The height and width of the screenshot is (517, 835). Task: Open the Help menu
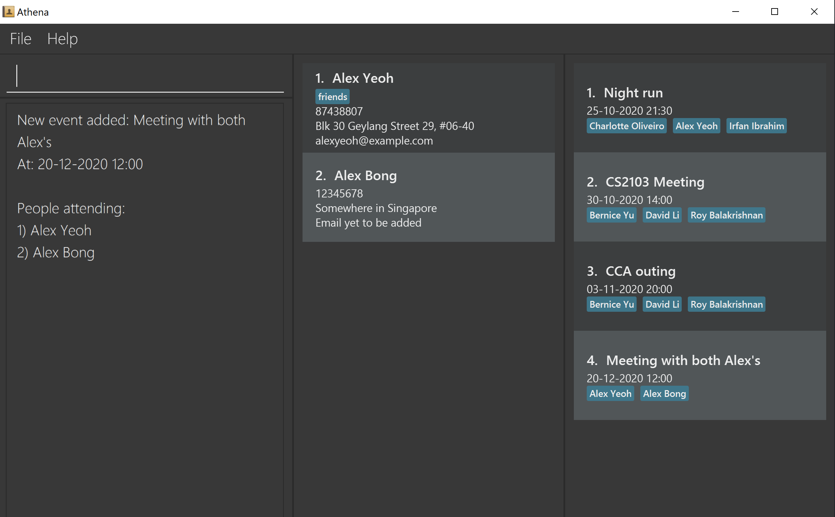(62, 39)
